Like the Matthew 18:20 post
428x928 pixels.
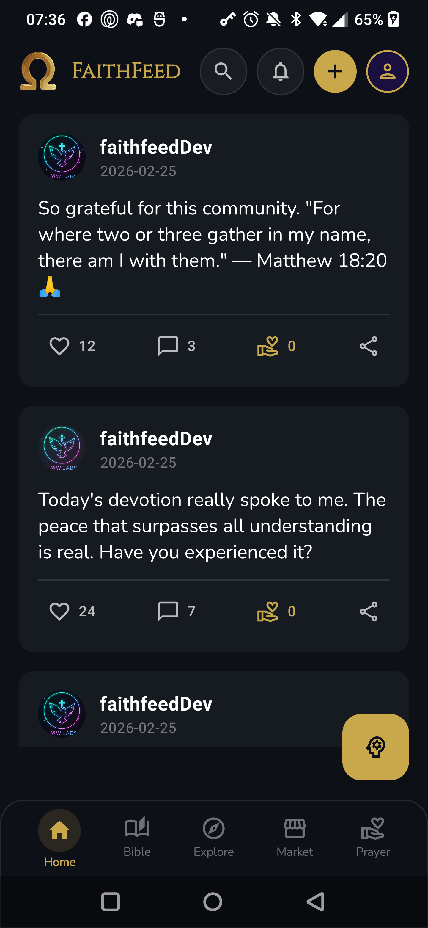coord(60,346)
